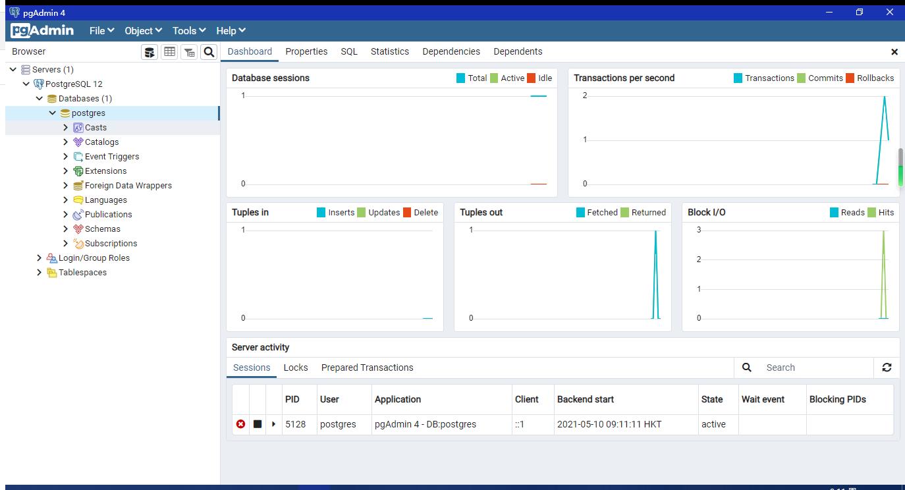Open the File menu

(101, 30)
